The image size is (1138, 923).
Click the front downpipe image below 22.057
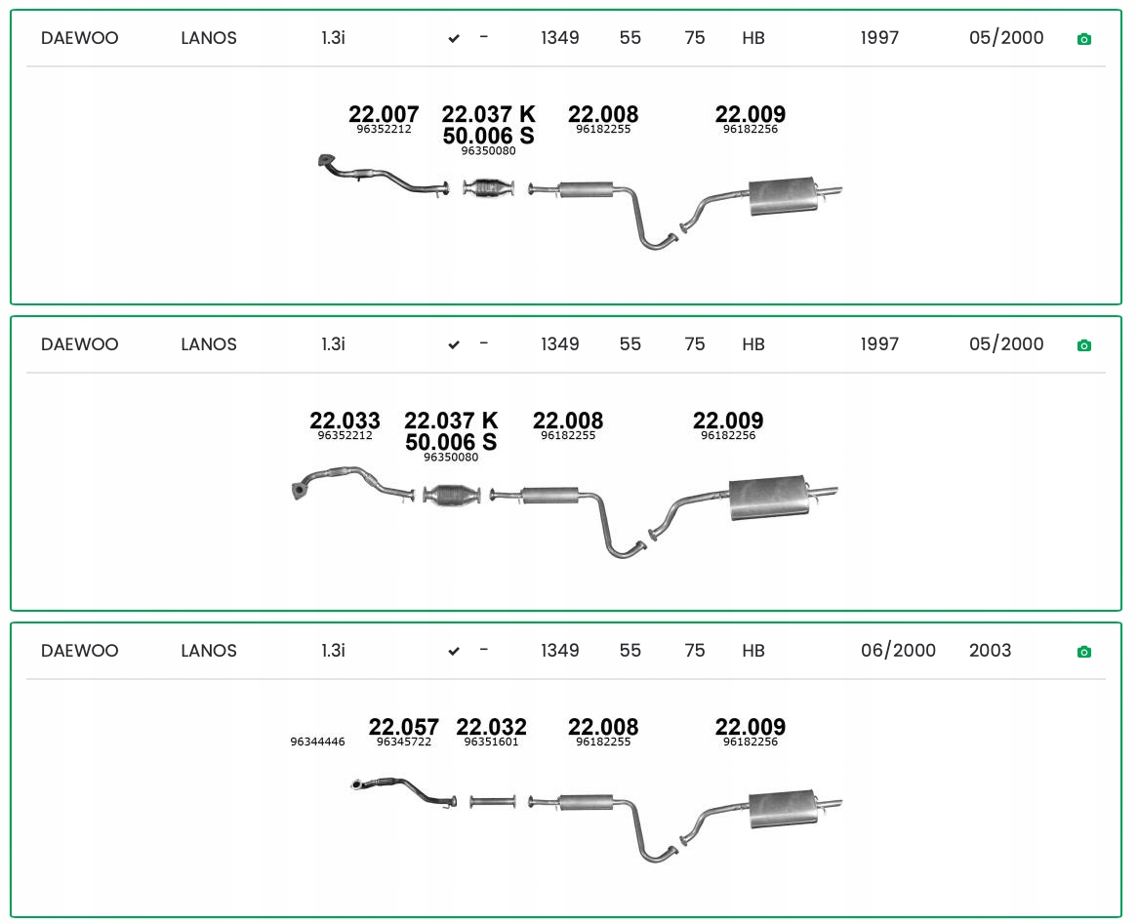coord(404,790)
